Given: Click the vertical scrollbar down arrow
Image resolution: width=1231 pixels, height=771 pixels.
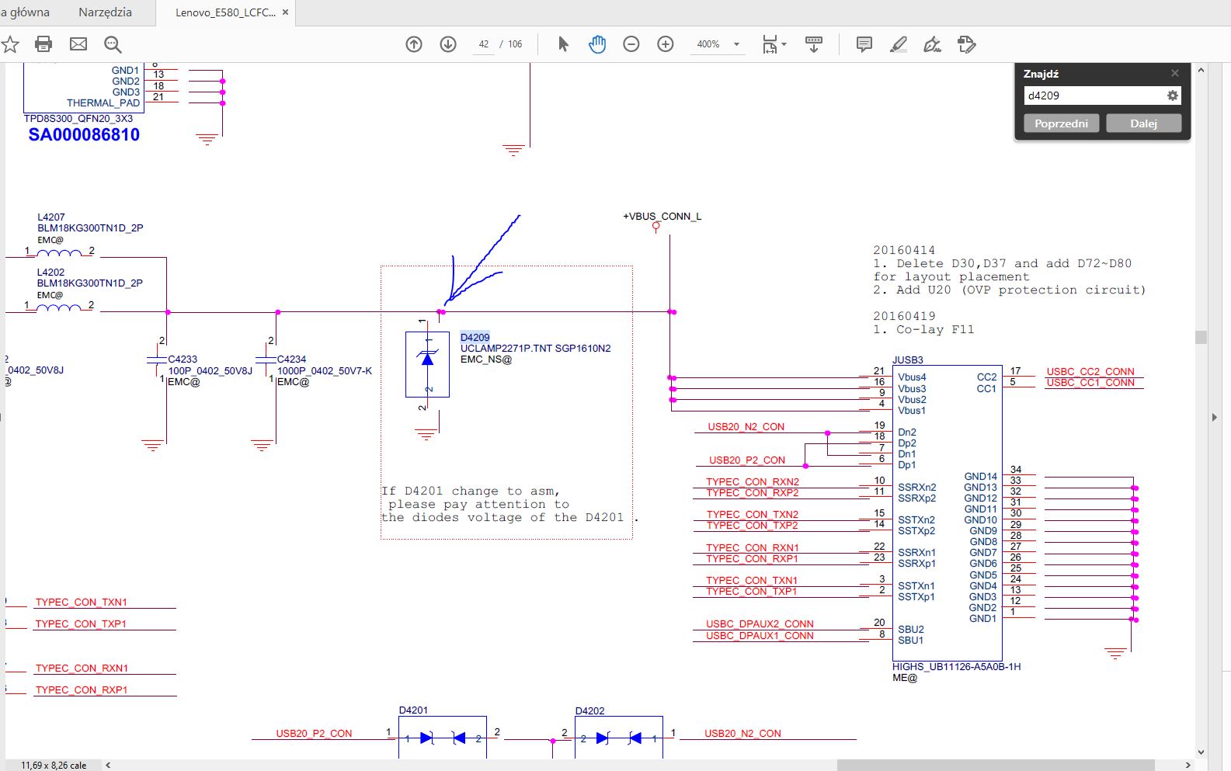Looking at the screenshot, I should (1201, 752).
